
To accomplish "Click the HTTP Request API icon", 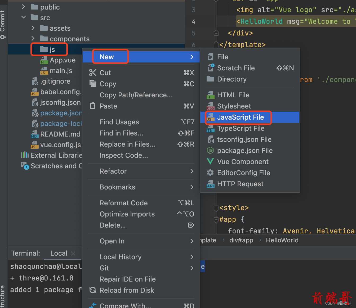I will click(x=210, y=184).
